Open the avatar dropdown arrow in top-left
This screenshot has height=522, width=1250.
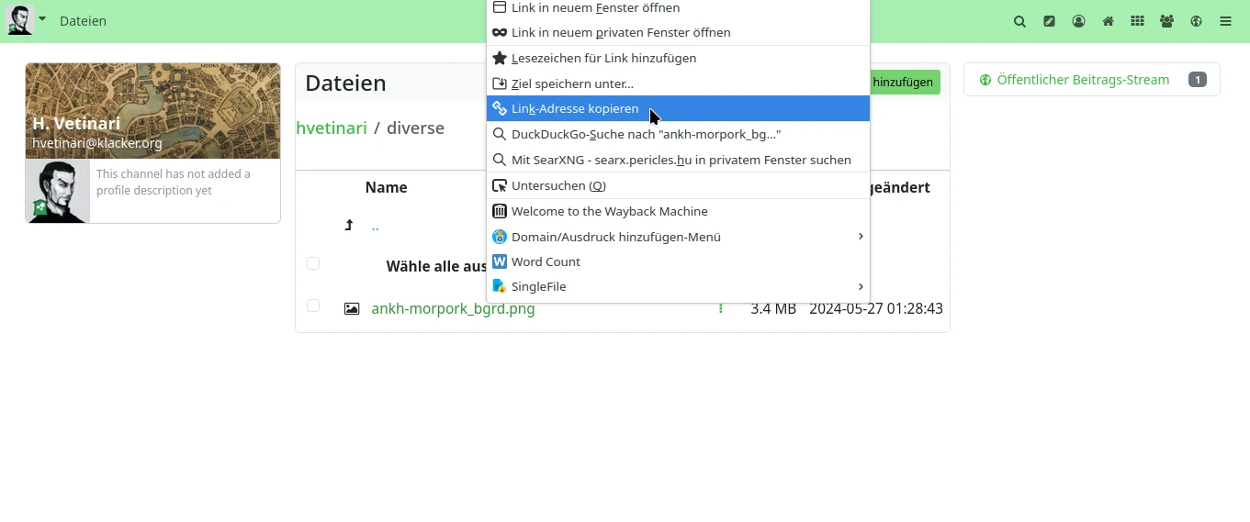(42, 18)
